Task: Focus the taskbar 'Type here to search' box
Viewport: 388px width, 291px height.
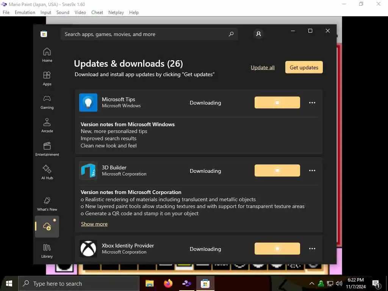Action: 79,283
